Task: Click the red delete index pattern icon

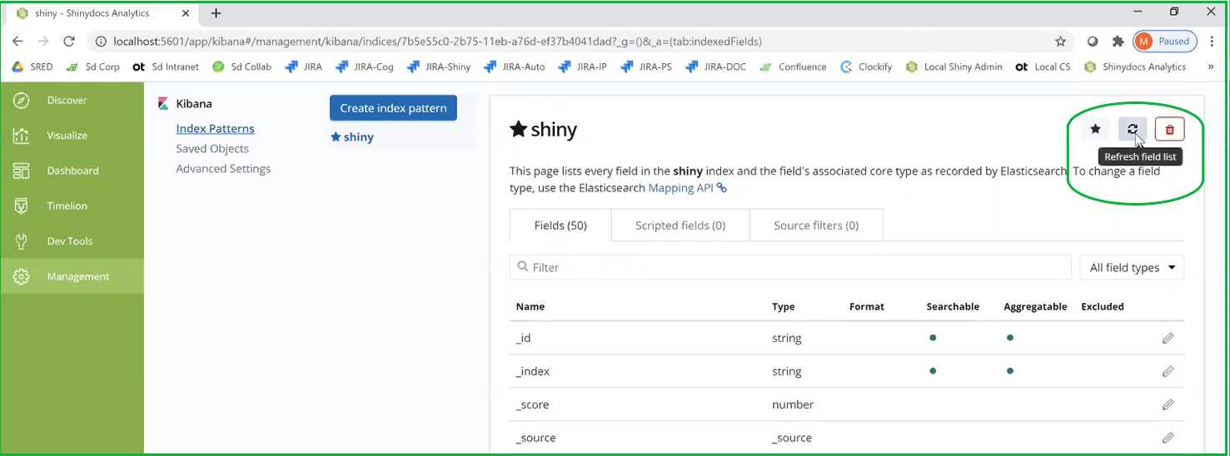Action: pos(1169,129)
